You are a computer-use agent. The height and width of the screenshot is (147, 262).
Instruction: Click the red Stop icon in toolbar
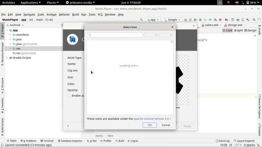point(220,20)
